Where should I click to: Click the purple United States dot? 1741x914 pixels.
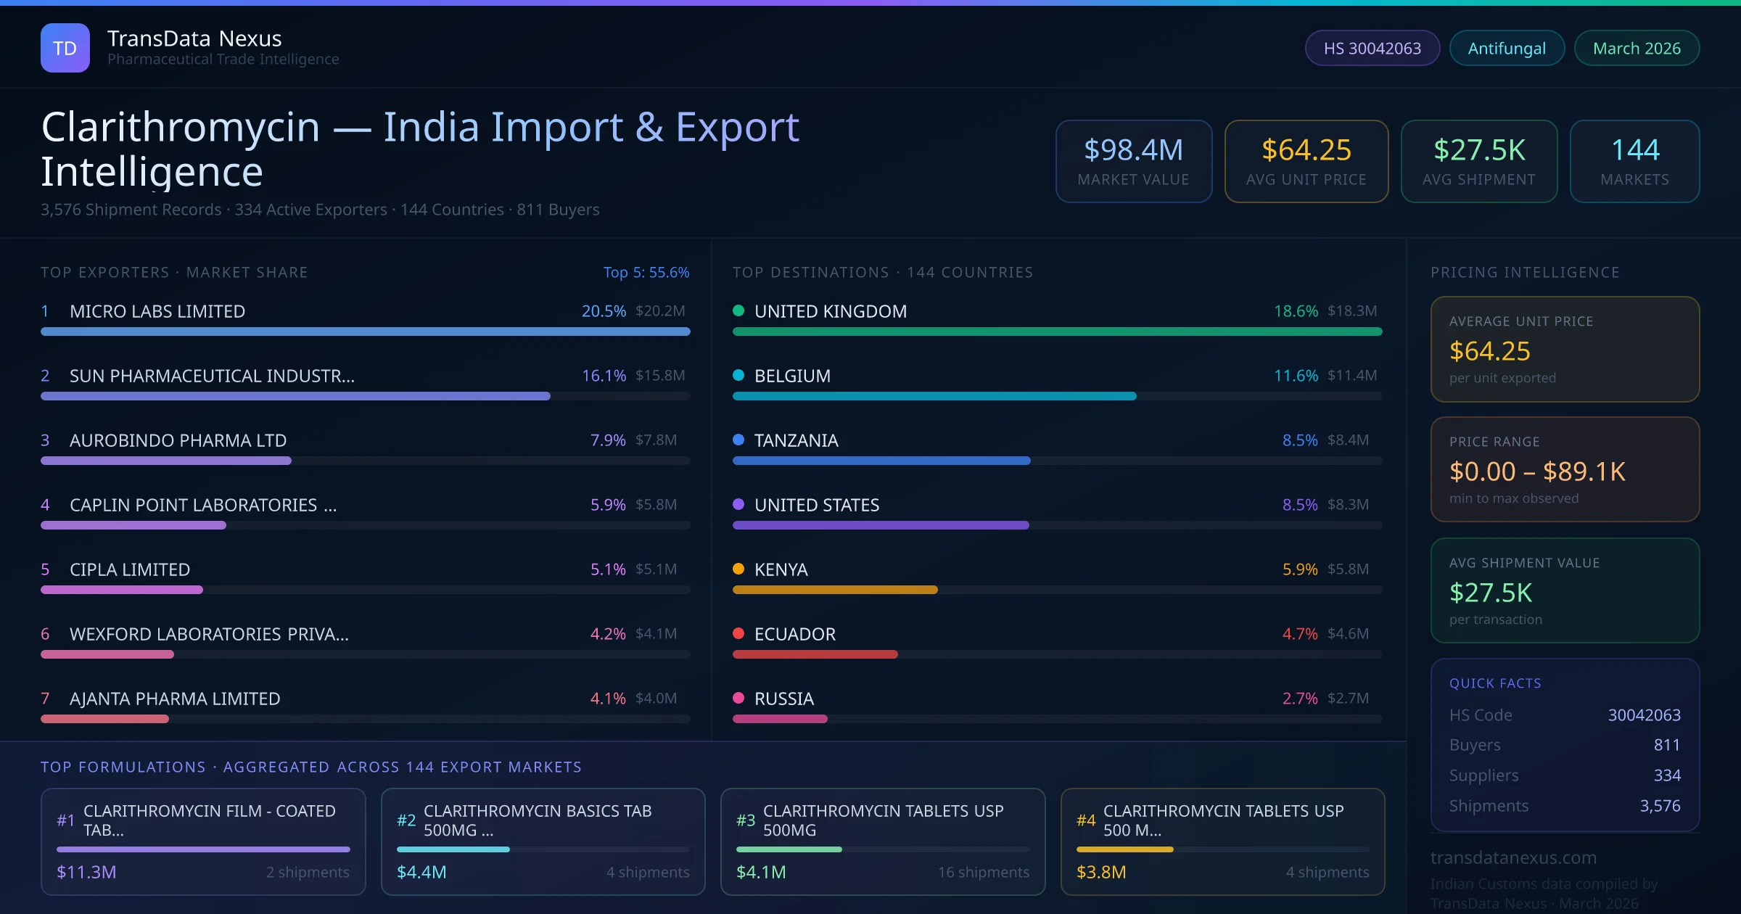[x=738, y=505]
